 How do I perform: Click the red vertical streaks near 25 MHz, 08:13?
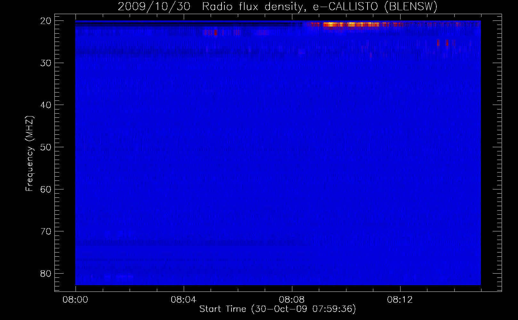point(443,43)
